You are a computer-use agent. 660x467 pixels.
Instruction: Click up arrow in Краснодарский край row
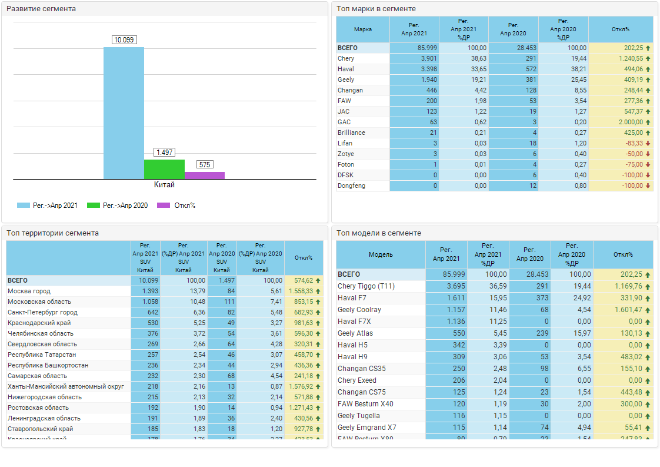click(x=318, y=323)
